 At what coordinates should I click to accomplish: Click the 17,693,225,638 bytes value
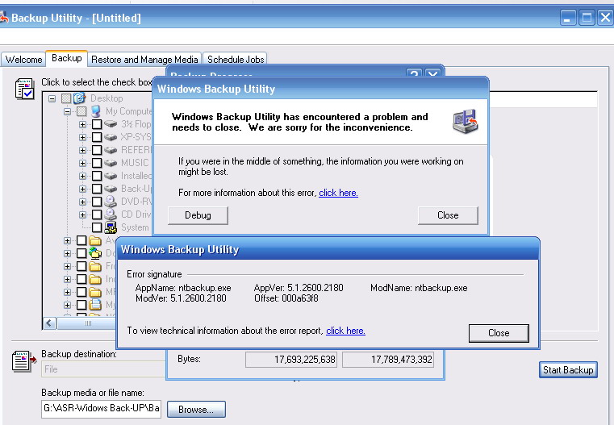click(x=291, y=360)
